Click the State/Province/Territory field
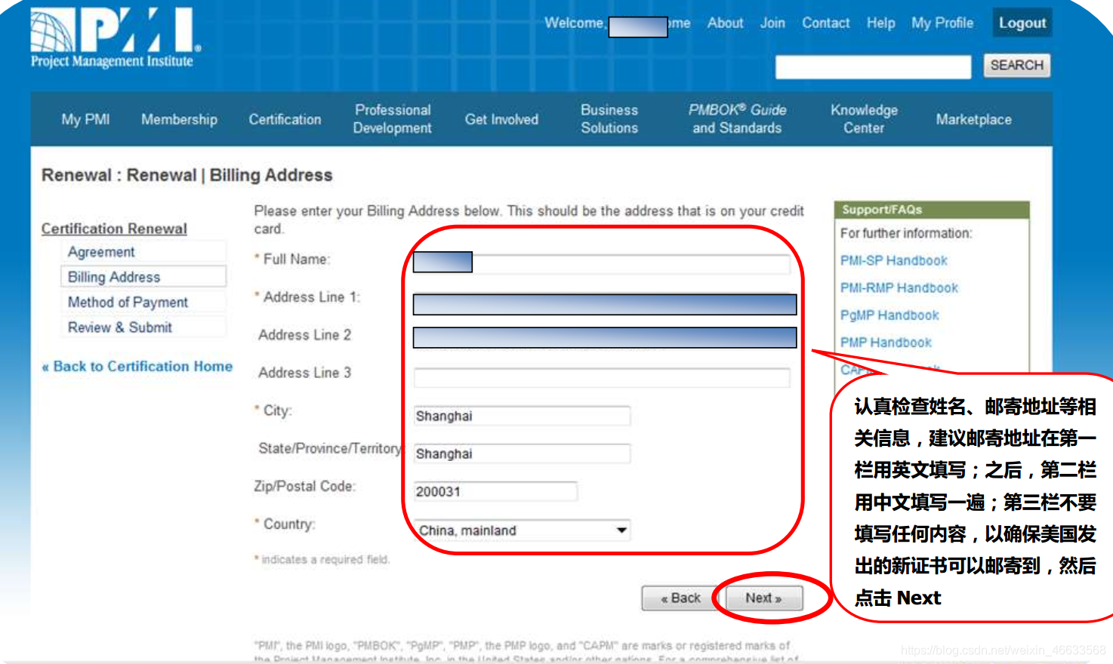1113x664 pixels. [522, 453]
